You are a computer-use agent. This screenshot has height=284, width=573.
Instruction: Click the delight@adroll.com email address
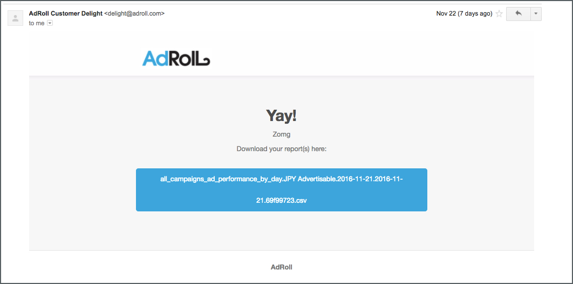(134, 13)
